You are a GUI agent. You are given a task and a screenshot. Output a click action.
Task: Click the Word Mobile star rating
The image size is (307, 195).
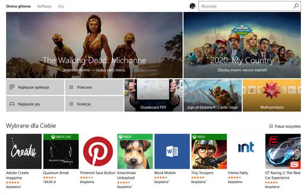pos(160,177)
